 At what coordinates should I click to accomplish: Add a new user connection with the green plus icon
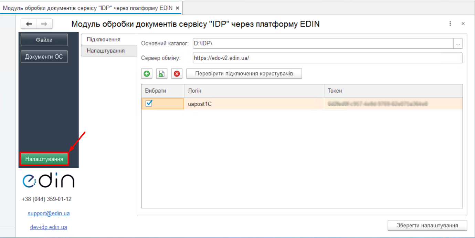pos(147,73)
